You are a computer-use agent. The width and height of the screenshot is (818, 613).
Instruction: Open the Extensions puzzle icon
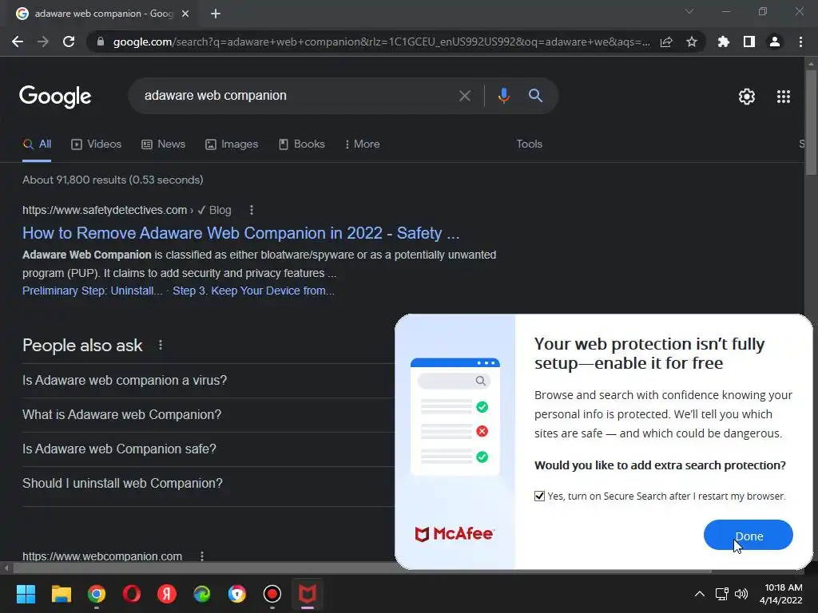pyautogui.click(x=724, y=42)
